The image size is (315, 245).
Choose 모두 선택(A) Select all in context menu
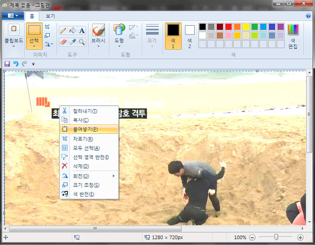[89, 148]
